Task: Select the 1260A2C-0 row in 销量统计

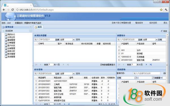Action: coord(141,57)
